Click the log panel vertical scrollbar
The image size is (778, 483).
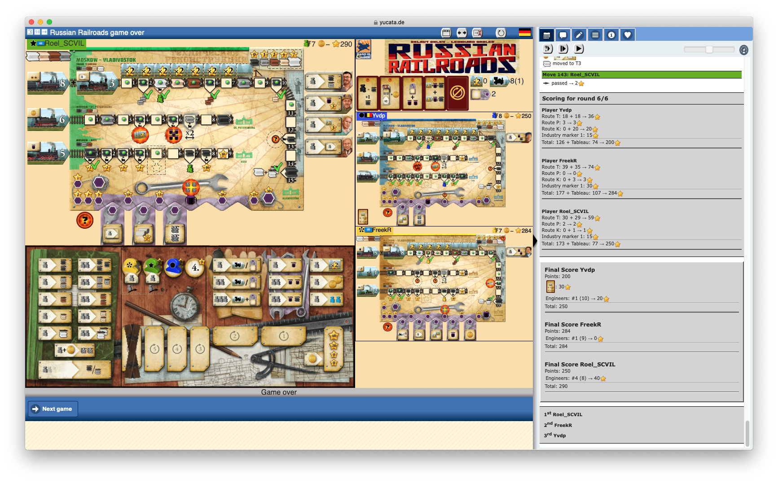pos(747,433)
